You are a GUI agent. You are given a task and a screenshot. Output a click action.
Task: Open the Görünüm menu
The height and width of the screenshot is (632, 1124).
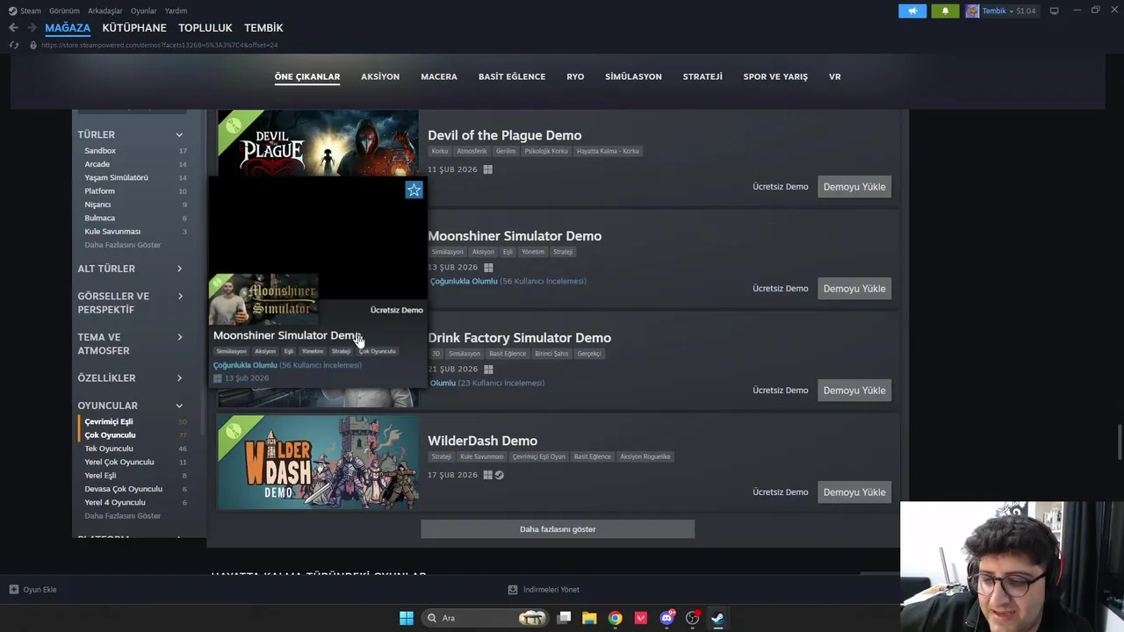tap(64, 11)
